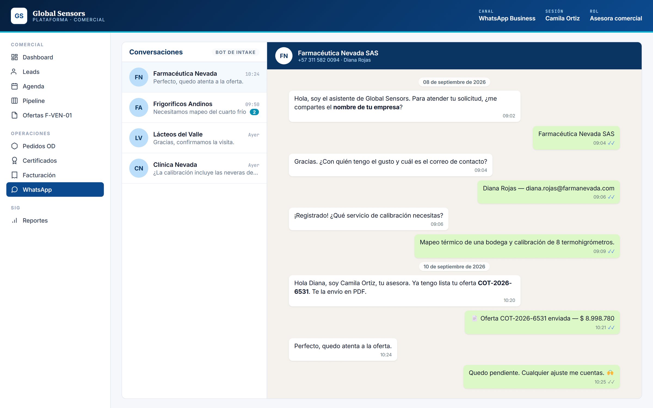Click the Asesora comercial role label
This screenshot has height=408, width=653.
coord(616,18)
